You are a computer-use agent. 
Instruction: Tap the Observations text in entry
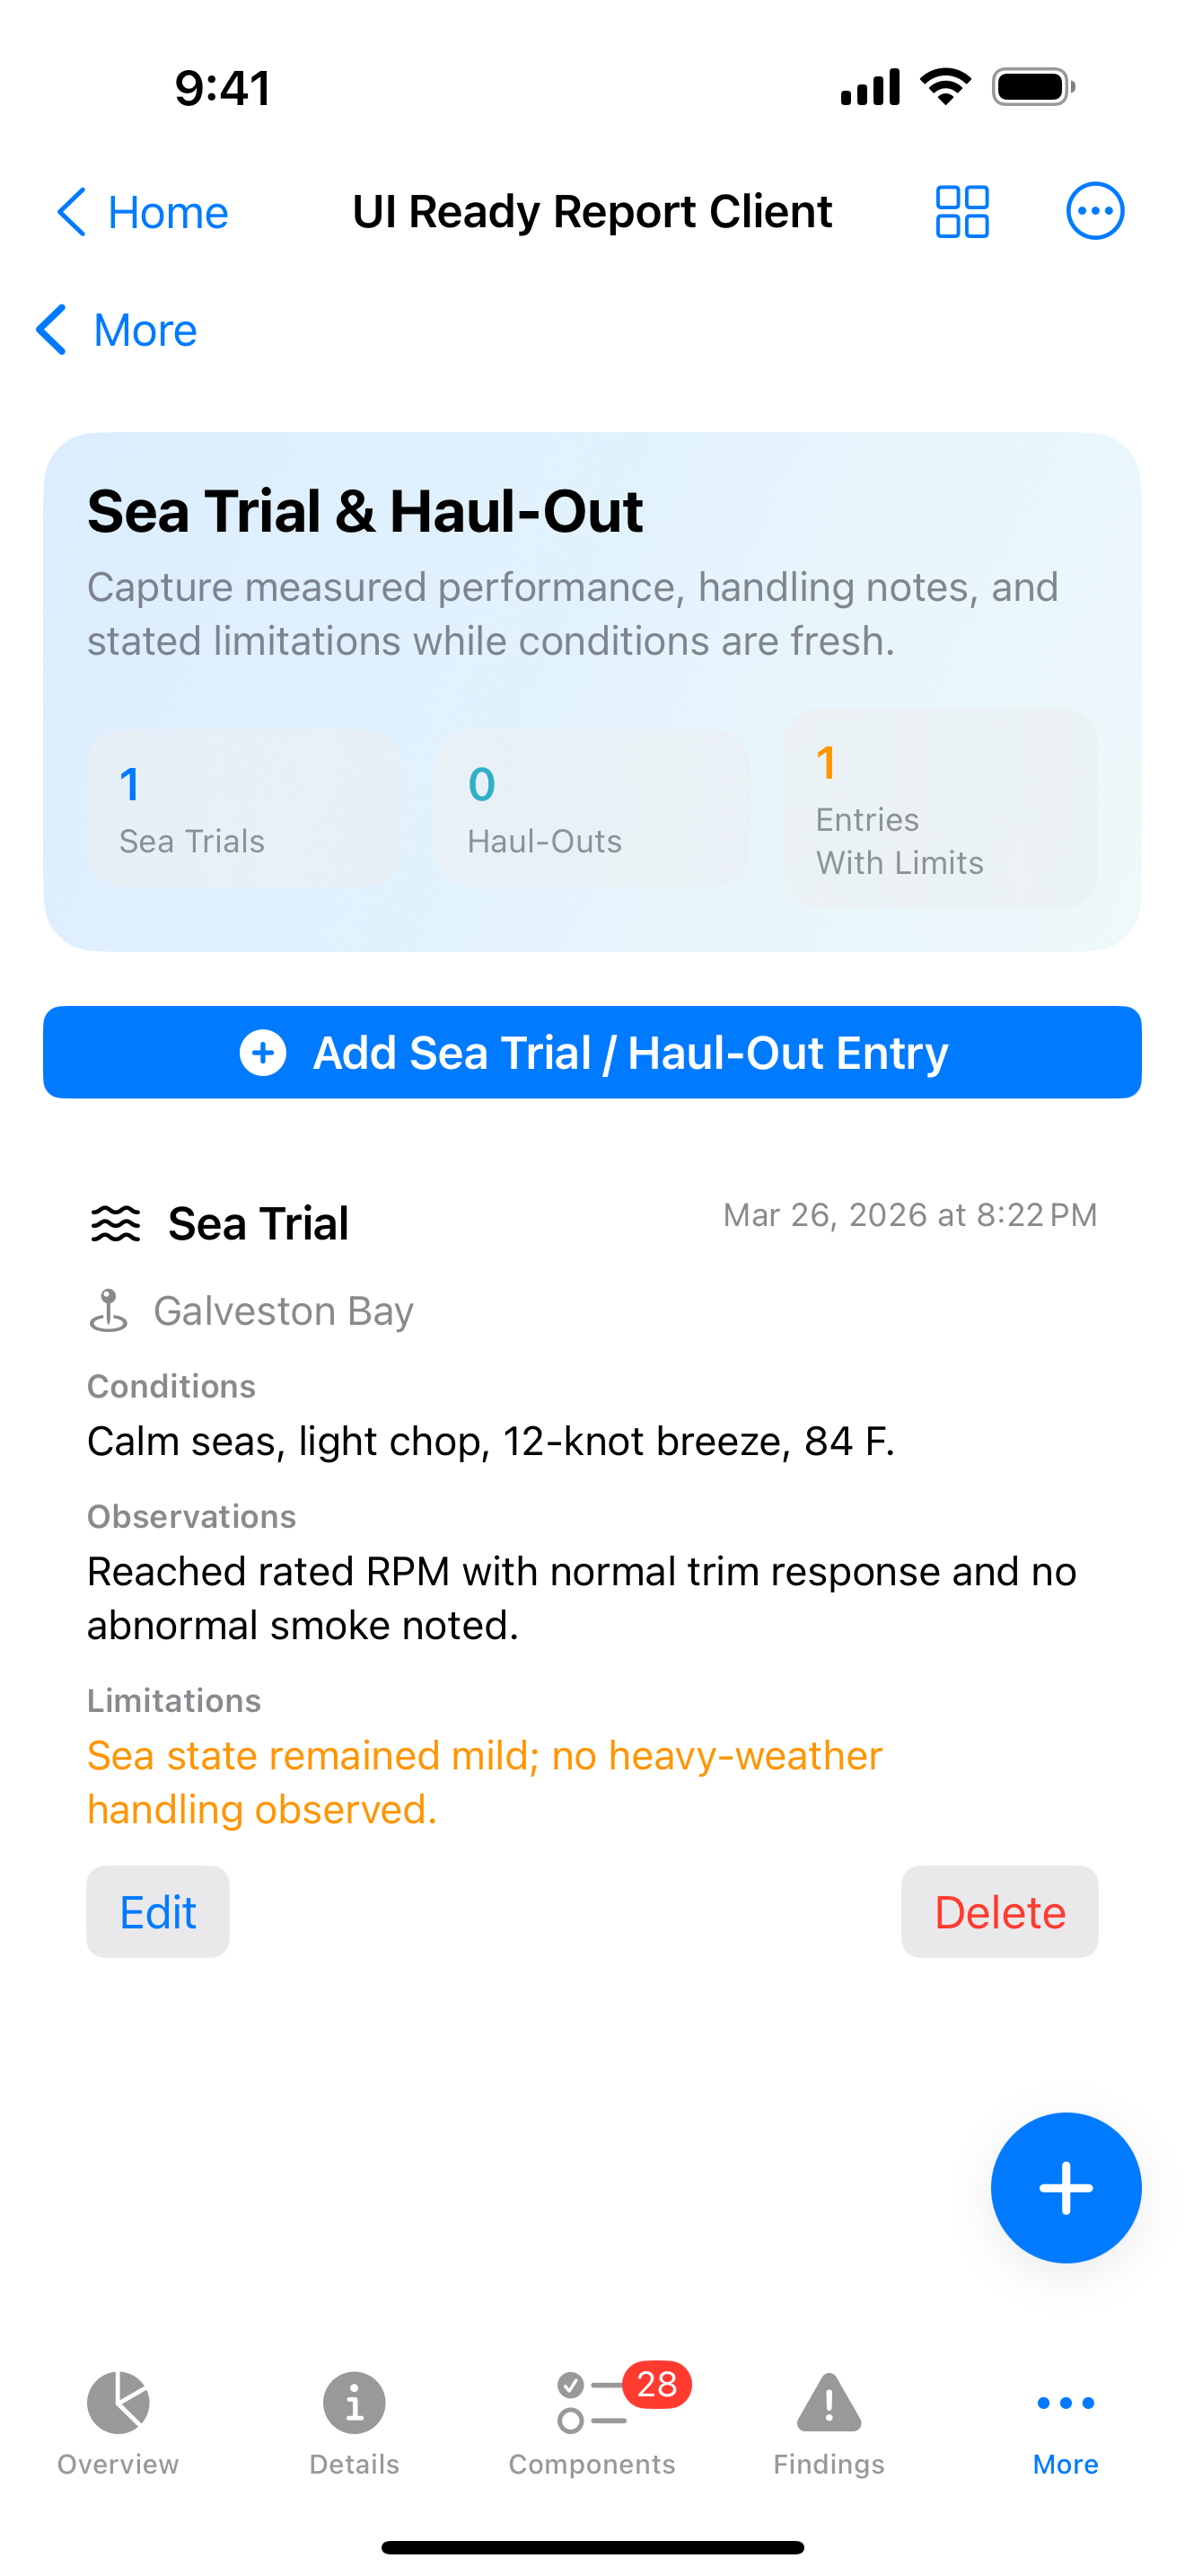click(582, 1598)
